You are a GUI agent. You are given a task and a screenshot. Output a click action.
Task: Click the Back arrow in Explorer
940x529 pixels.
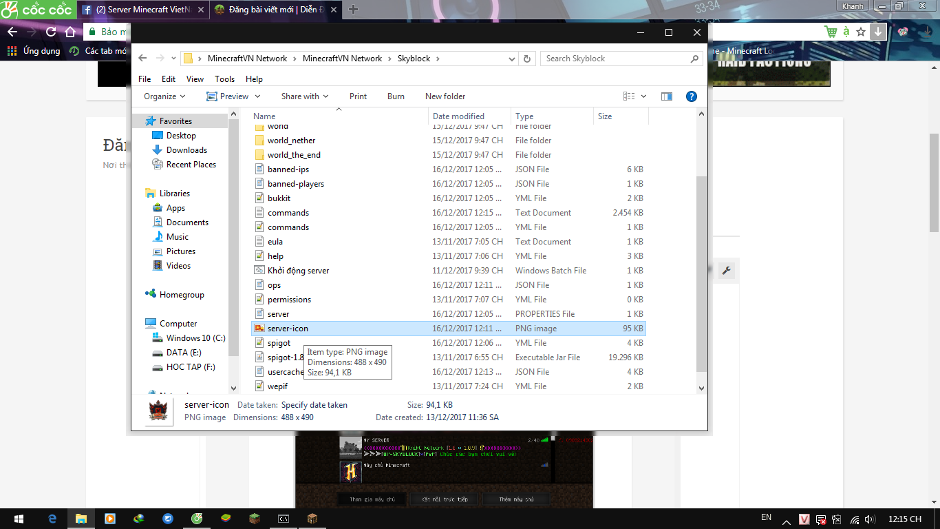[x=143, y=59]
